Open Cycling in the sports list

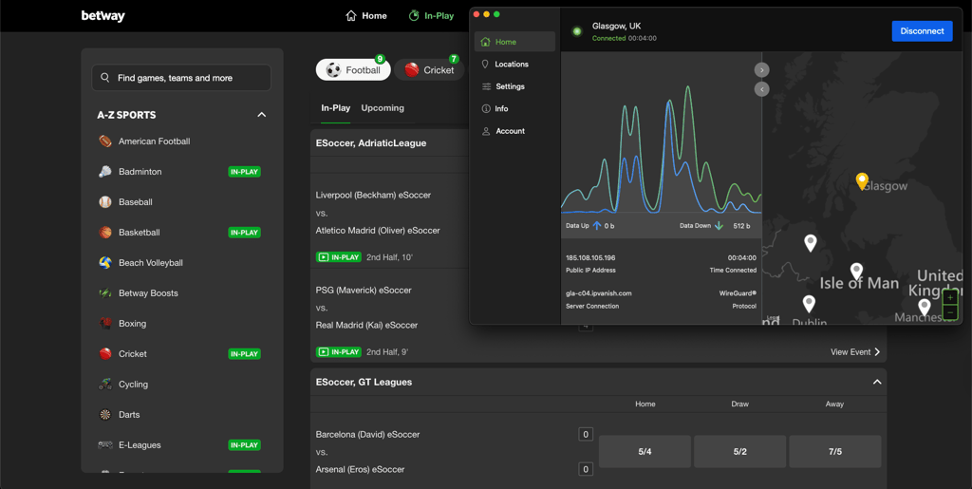133,385
